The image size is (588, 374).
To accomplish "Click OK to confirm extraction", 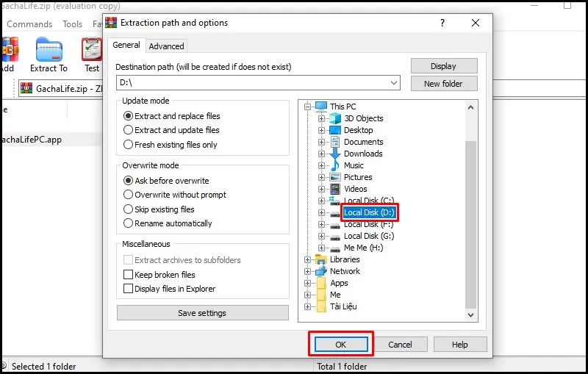I will coord(341,344).
